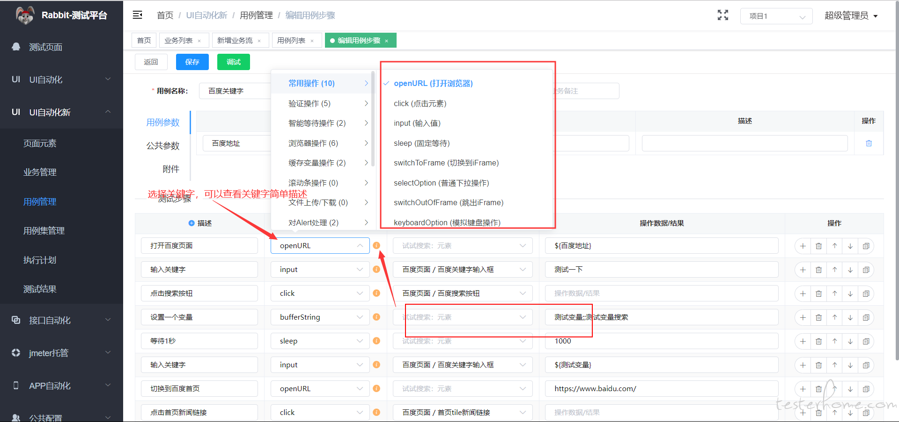
Task: Toggle the sidebar collapse hamburger icon
Action: click(x=137, y=15)
